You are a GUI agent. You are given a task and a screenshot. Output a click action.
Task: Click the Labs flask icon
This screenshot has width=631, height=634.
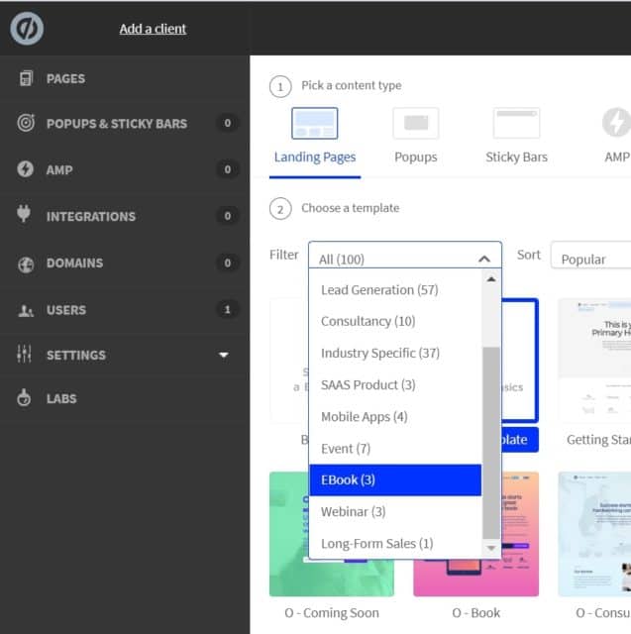click(24, 397)
